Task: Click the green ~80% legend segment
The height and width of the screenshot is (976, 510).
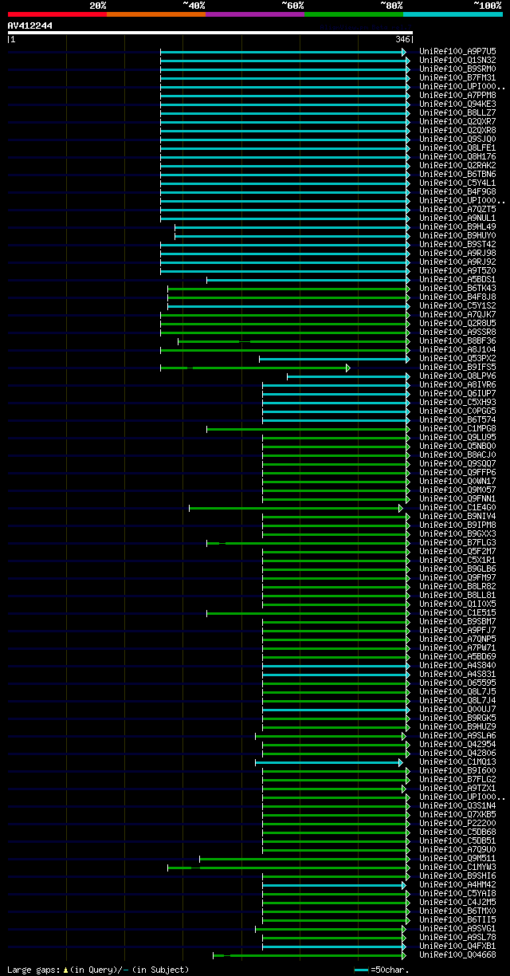Action: pos(354,14)
